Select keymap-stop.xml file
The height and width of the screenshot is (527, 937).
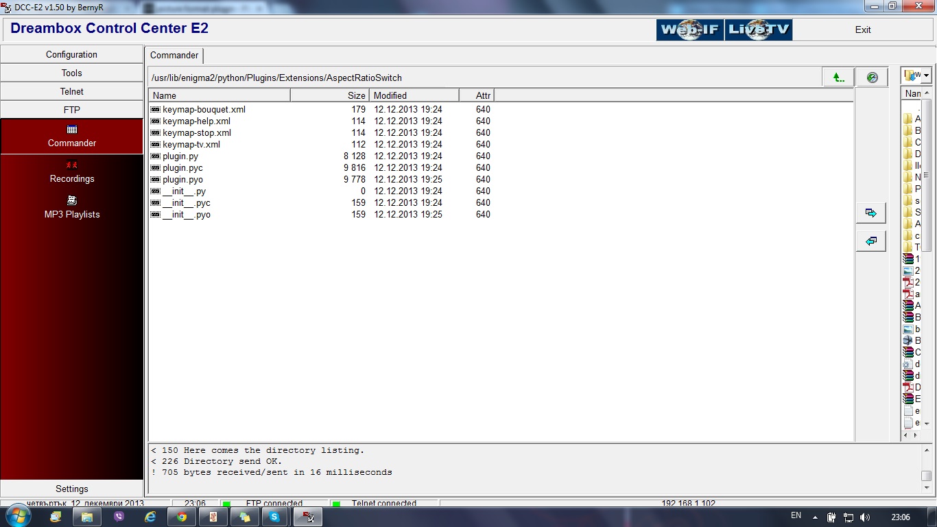pyautogui.click(x=197, y=132)
